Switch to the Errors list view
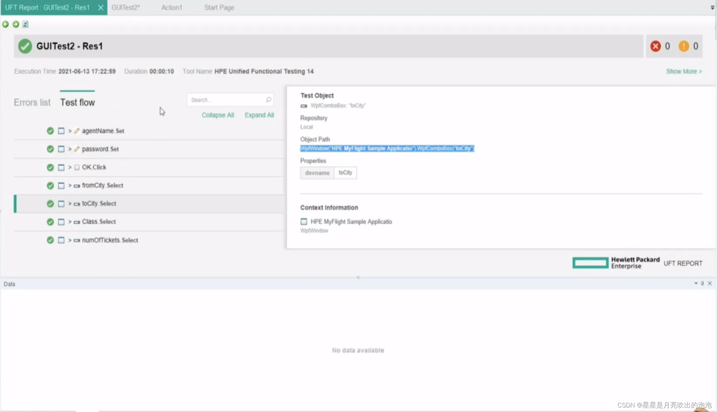This screenshot has height=412, width=717. pos(32,102)
